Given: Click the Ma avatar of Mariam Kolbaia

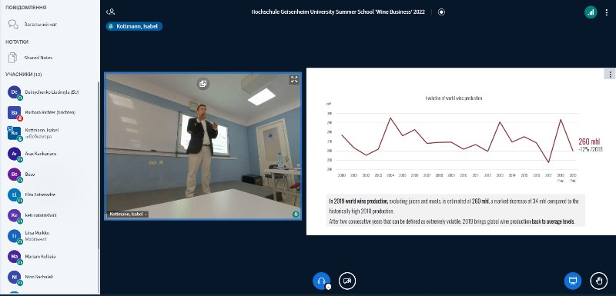Looking at the screenshot, I should (x=14, y=256).
